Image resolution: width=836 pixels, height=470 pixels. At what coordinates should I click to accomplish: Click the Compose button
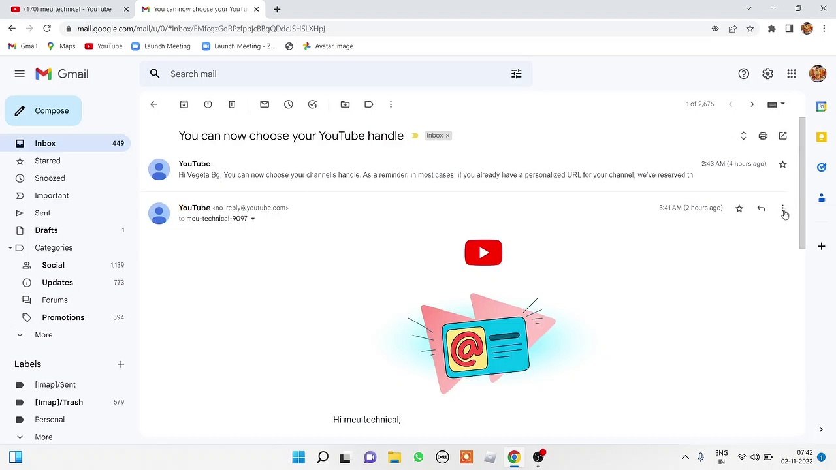[43, 111]
